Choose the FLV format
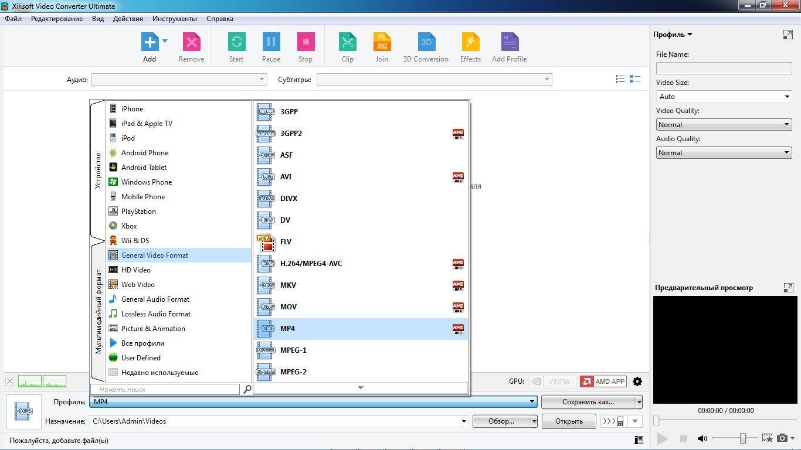Viewport: 801px width, 450px height. pyautogui.click(x=361, y=242)
